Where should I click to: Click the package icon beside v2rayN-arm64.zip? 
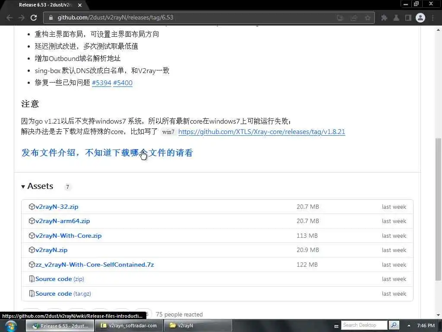pyautogui.click(x=32, y=221)
